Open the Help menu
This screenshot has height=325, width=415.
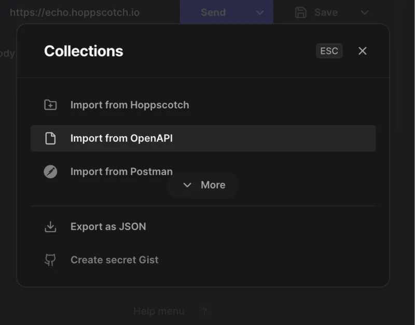[x=159, y=312]
